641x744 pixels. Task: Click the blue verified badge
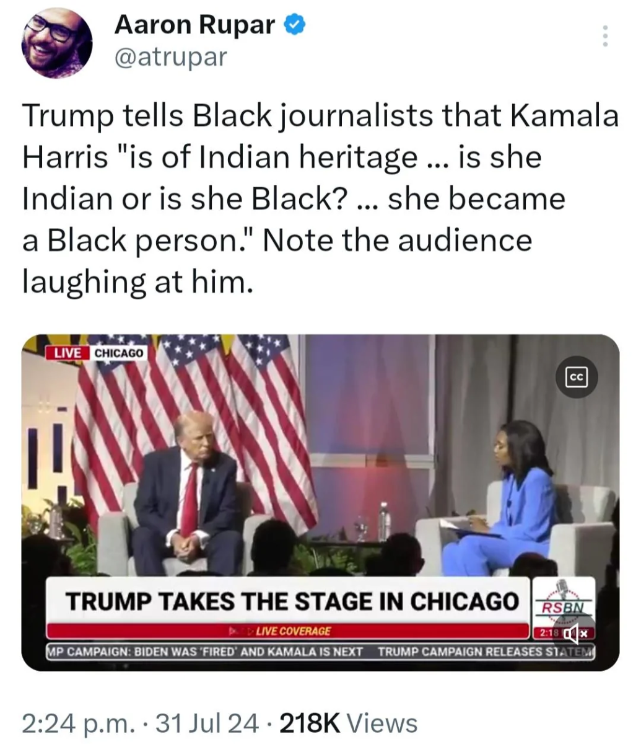click(294, 25)
